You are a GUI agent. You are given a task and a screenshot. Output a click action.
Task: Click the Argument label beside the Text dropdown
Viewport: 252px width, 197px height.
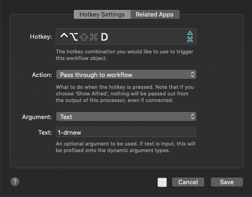(37, 117)
